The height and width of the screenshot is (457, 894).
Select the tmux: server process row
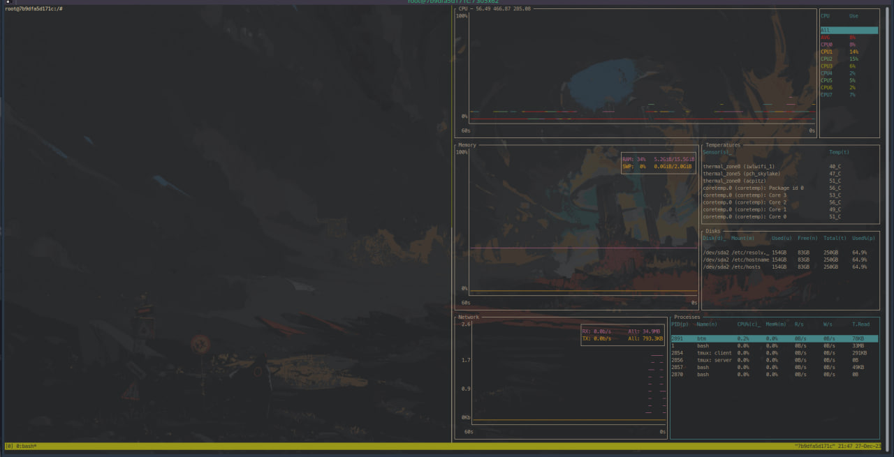tap(774, 360)
